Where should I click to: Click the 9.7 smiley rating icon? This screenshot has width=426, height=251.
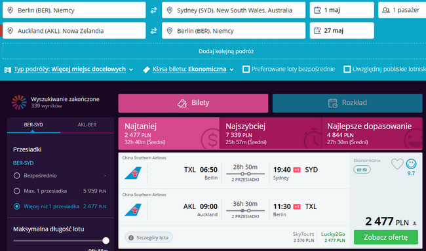411,164
